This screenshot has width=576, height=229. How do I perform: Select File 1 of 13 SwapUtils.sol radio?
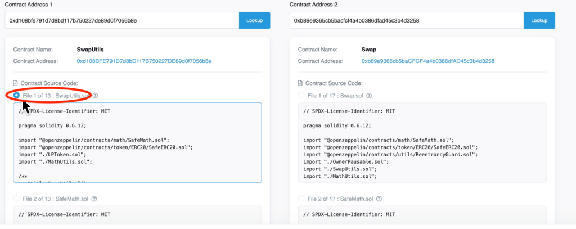pyautogui.click(x=16, y=96)
